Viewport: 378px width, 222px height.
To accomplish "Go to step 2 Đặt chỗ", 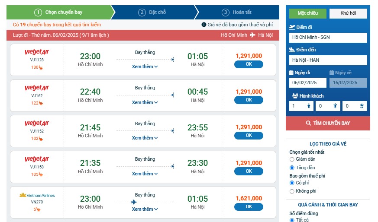I will pos(152,12).
